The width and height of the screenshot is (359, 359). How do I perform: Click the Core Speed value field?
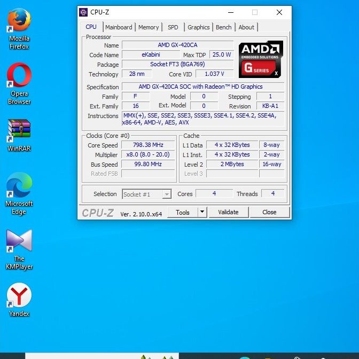tap(148, 145)
